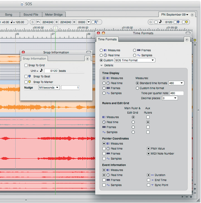This screenshot has width=201, height=203.
Task: Switch to the Sound File tab
Action: 31,14
